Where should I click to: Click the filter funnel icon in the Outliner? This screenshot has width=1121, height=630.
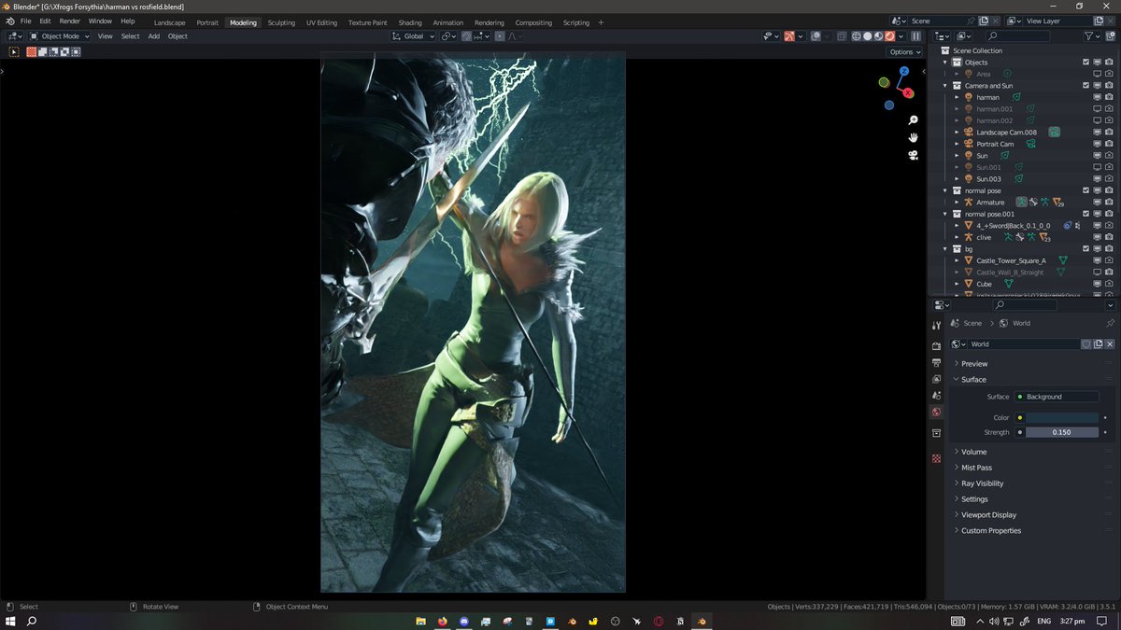[1088, 36]
